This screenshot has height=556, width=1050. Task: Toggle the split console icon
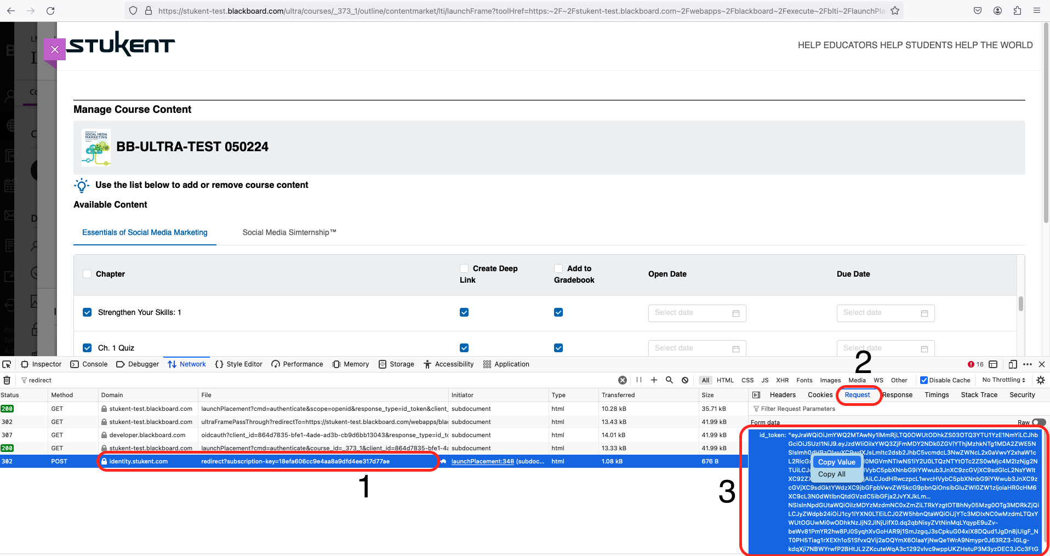[993, 364]
